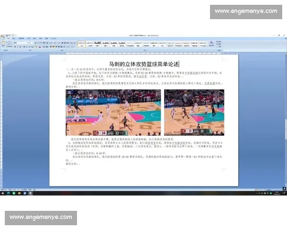This screenshot has width=287, height=230.
Task: Apply italic formatting with I button
Action: click(x=18, y=47)
